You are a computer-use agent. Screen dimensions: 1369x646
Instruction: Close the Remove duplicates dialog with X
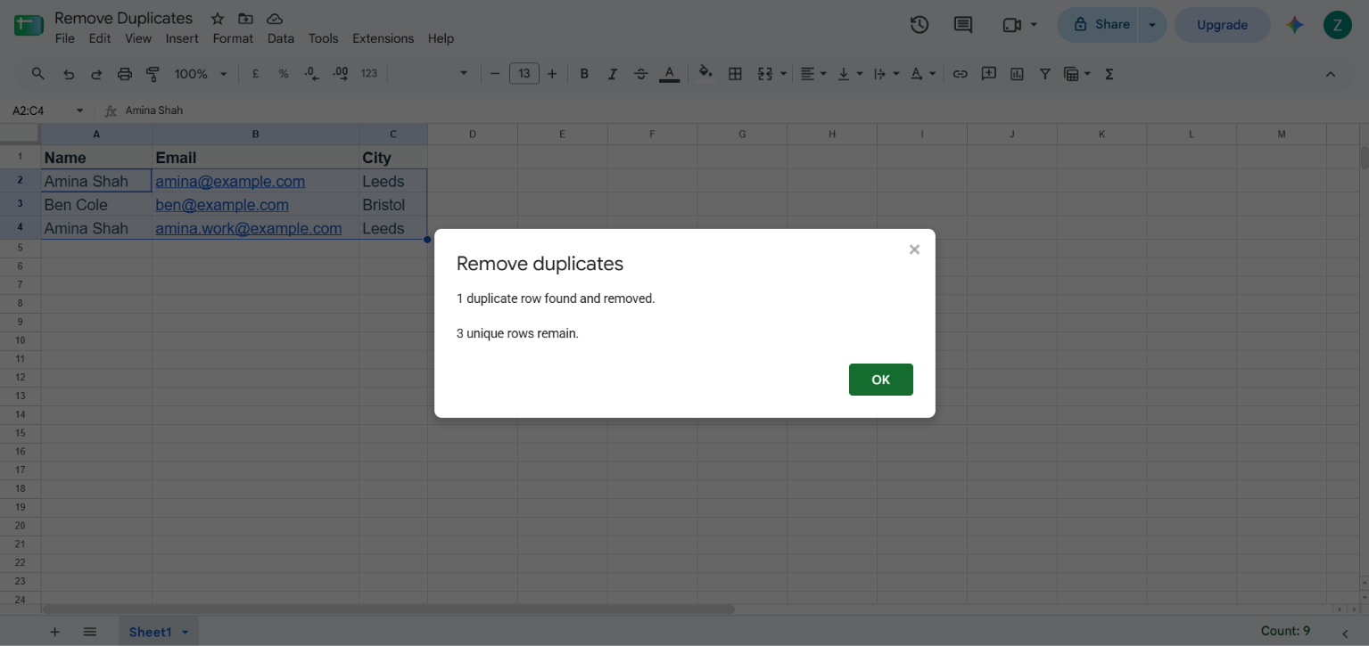(x=914, y=249)
